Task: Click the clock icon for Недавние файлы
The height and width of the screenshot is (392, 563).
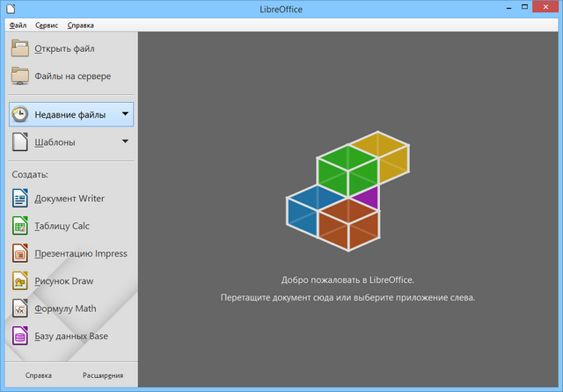Action: click(21, 114)
